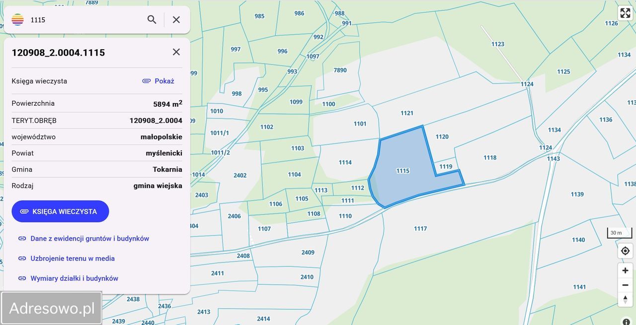Open map attribution info icon
The height and width of the screenshot is (325, 636).
[626, 321]
